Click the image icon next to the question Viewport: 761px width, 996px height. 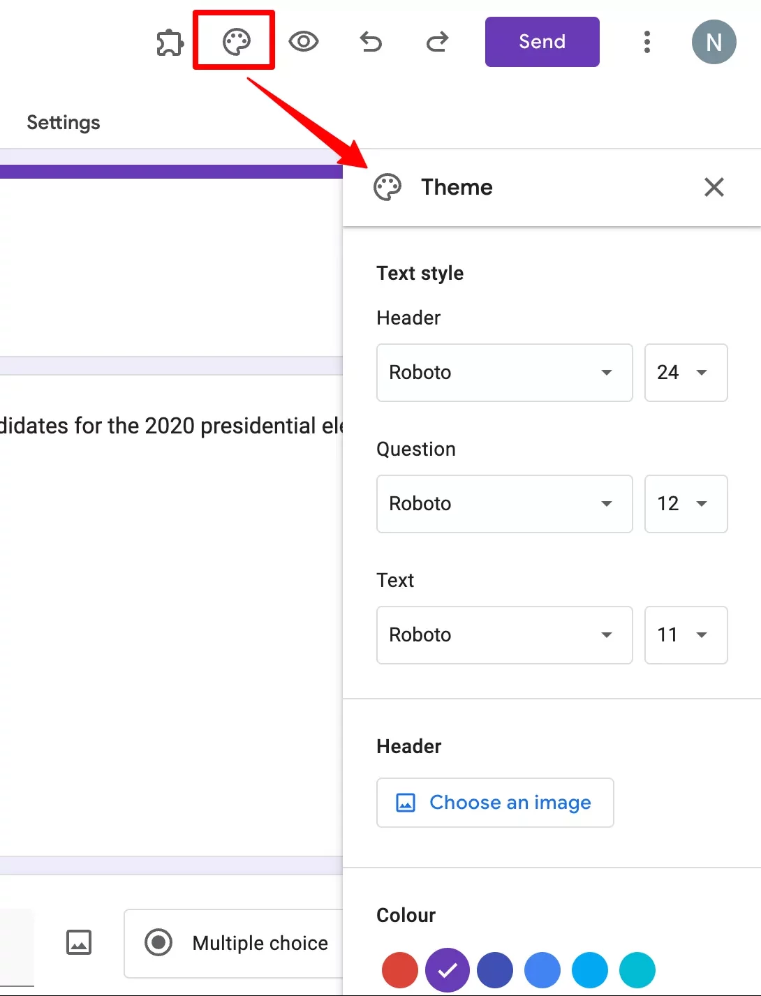pyautogui.click(x=78, y=942)
